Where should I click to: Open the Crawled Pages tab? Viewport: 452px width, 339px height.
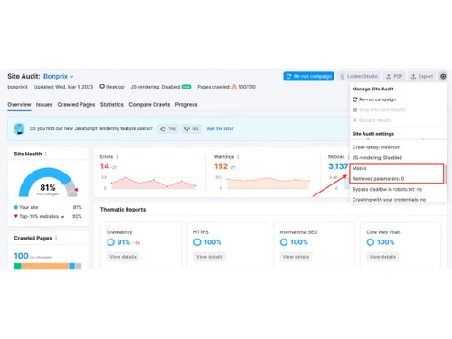[76, 105]
